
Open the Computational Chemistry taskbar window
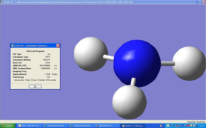tap(56, 126)
